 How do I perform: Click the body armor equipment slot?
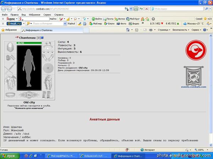[10, 83]
